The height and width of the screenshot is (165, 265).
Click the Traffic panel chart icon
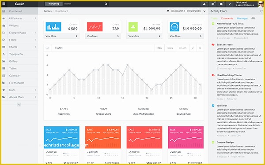(x=47, y=48)
